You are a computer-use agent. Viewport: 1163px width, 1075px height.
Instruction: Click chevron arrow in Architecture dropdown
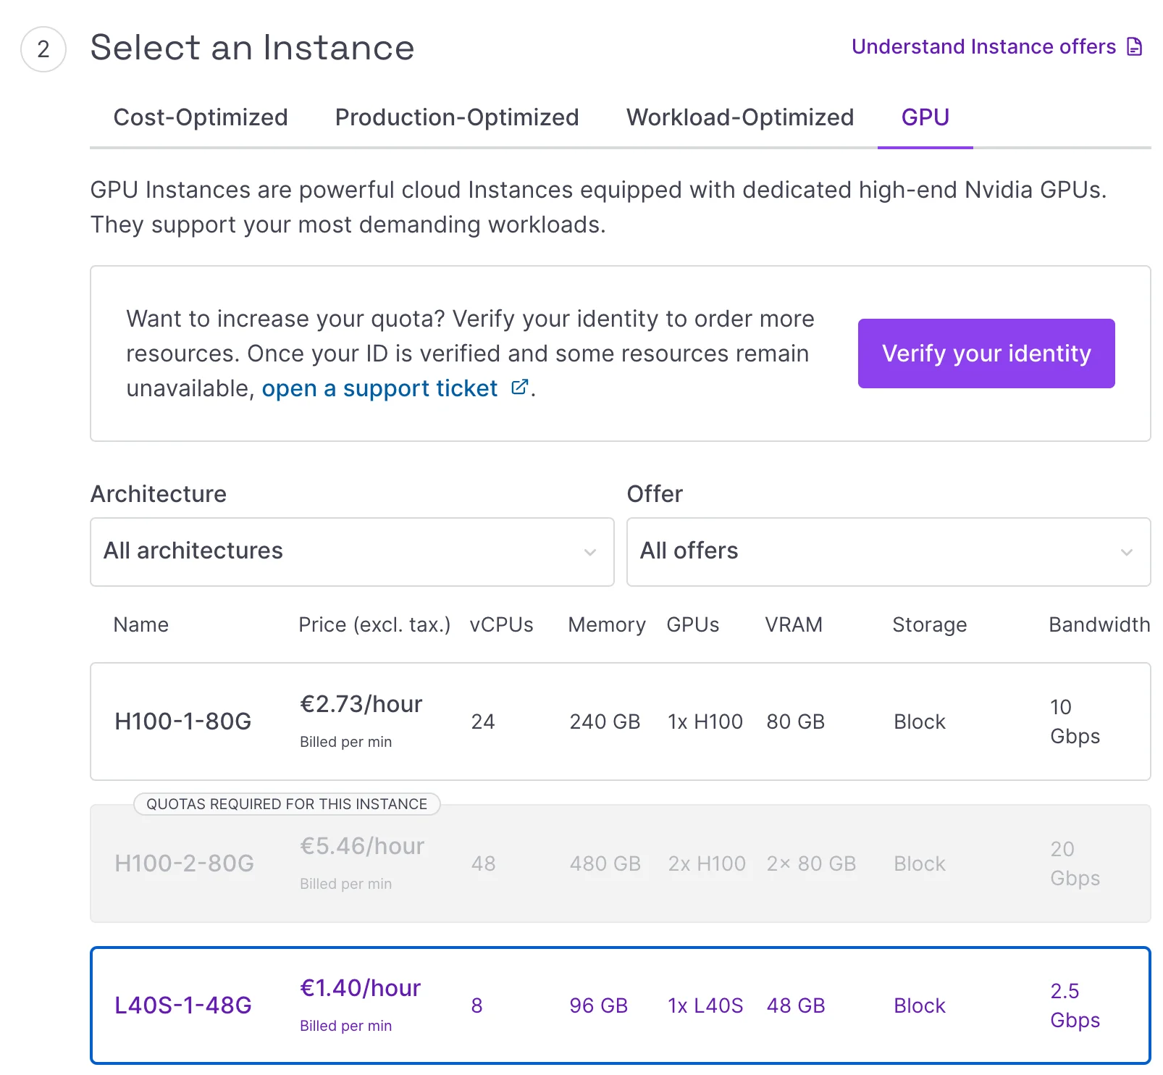tap(590, 552)
